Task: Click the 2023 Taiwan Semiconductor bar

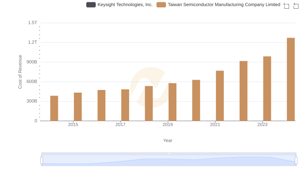Action: pos(267,89)
